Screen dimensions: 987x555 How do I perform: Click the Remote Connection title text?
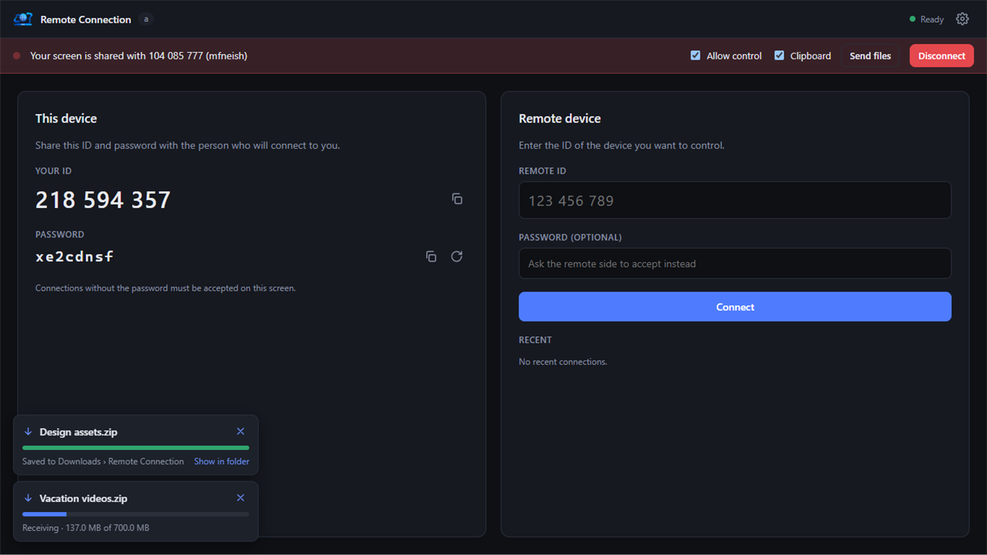(x=85, y=19)
